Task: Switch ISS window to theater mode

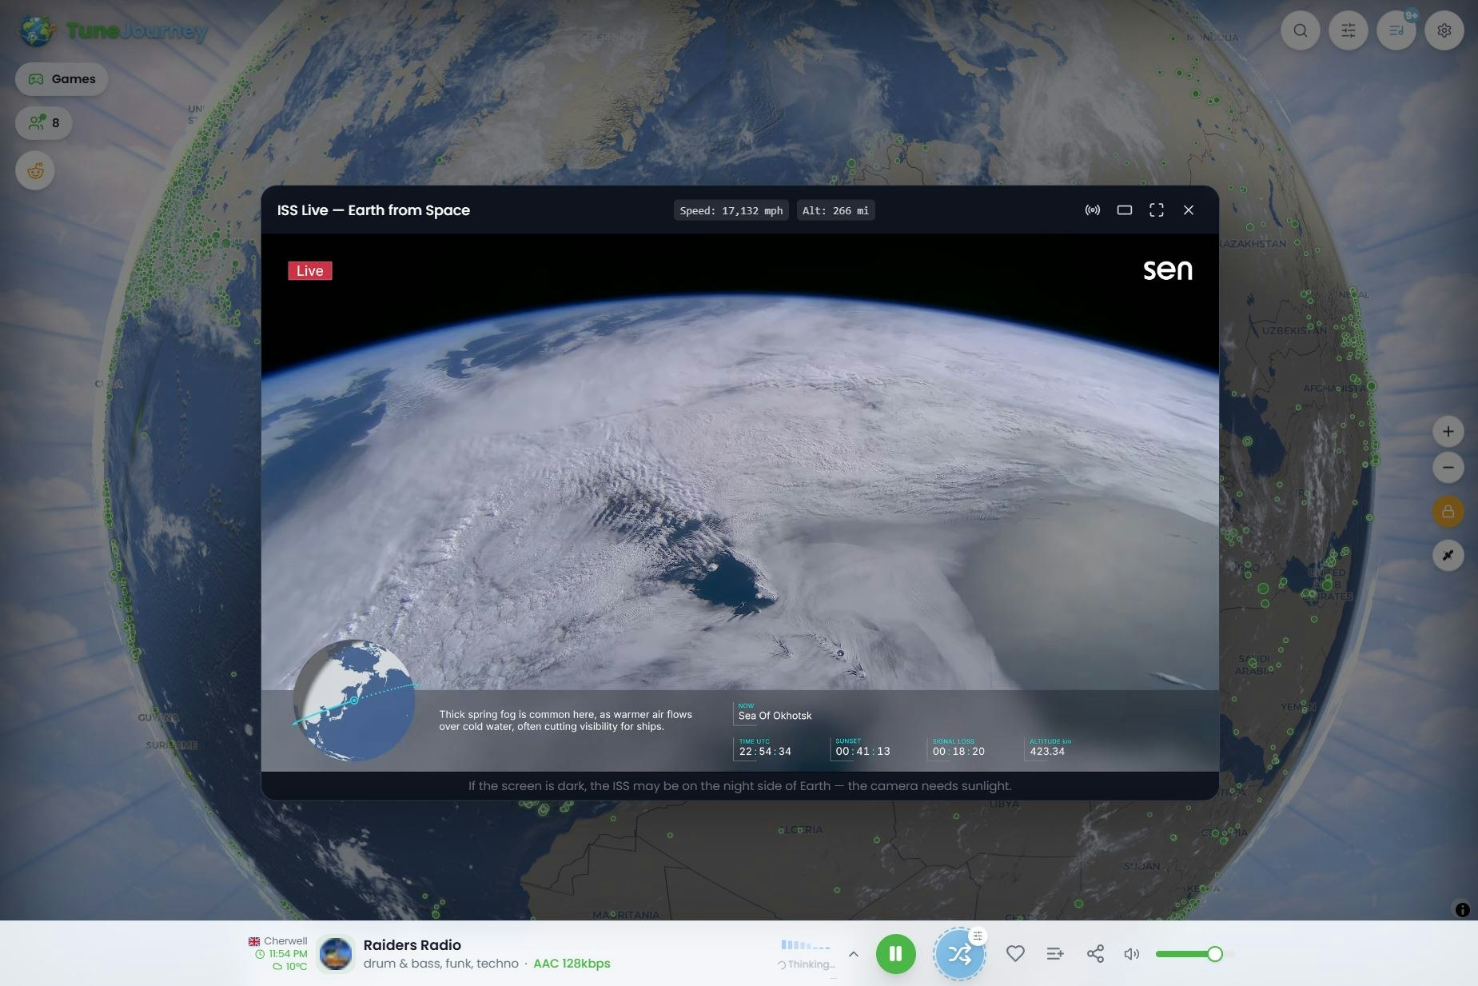Action: [1125, 210]
